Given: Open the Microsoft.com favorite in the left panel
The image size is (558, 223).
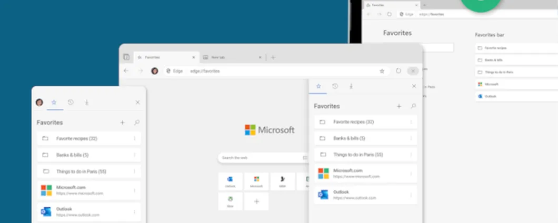Looking at the screenshot, I should [89, 190].
